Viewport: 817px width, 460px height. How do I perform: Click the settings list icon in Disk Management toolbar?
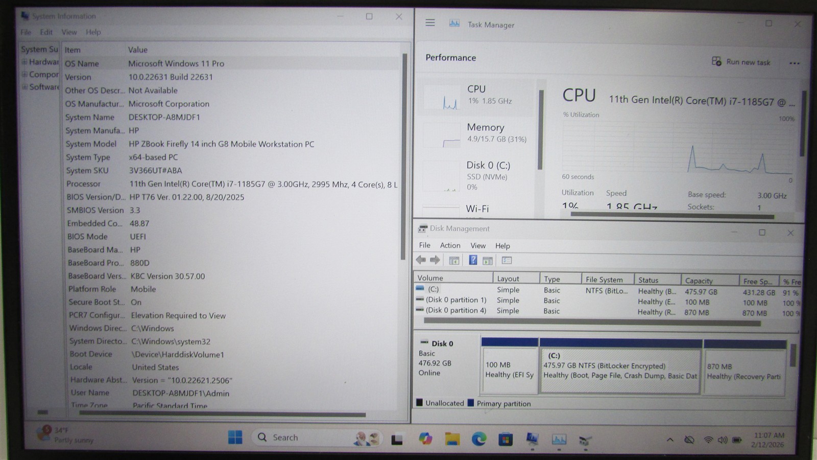(x=507, y=260)
